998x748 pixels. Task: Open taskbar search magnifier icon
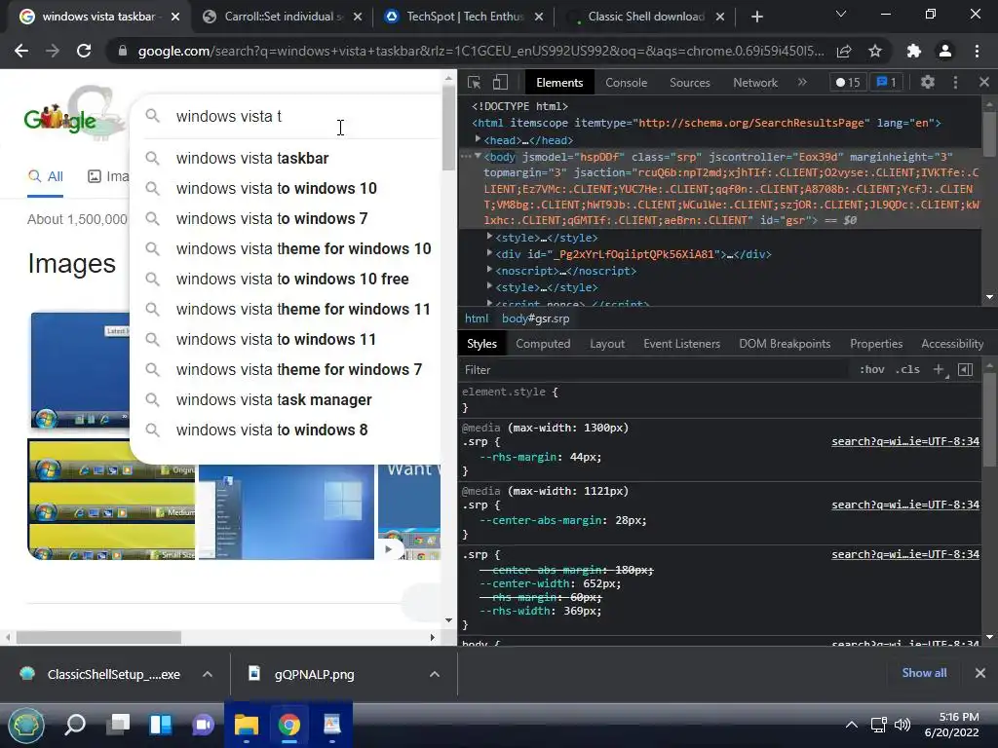75,725
